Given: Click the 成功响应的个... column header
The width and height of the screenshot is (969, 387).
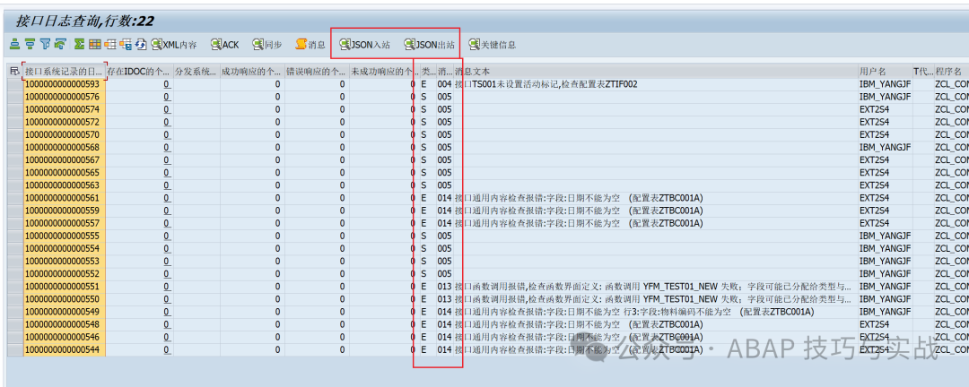Looking at the screenshot, I should coord(252,72).
